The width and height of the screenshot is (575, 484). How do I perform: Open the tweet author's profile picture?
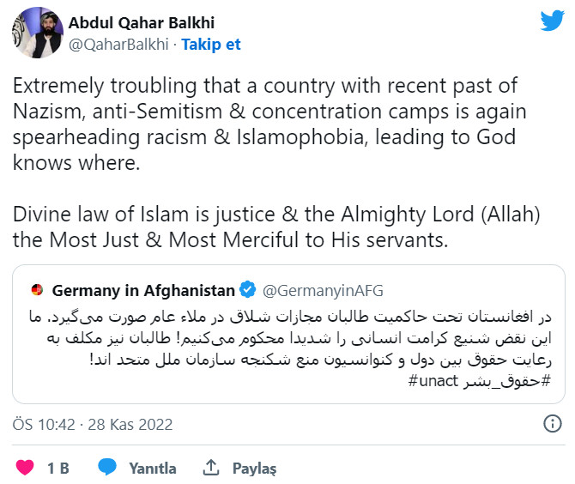coord(34,34)
